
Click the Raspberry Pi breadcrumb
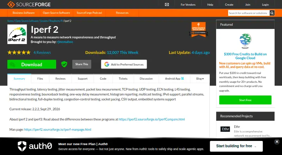coord(56,21)
